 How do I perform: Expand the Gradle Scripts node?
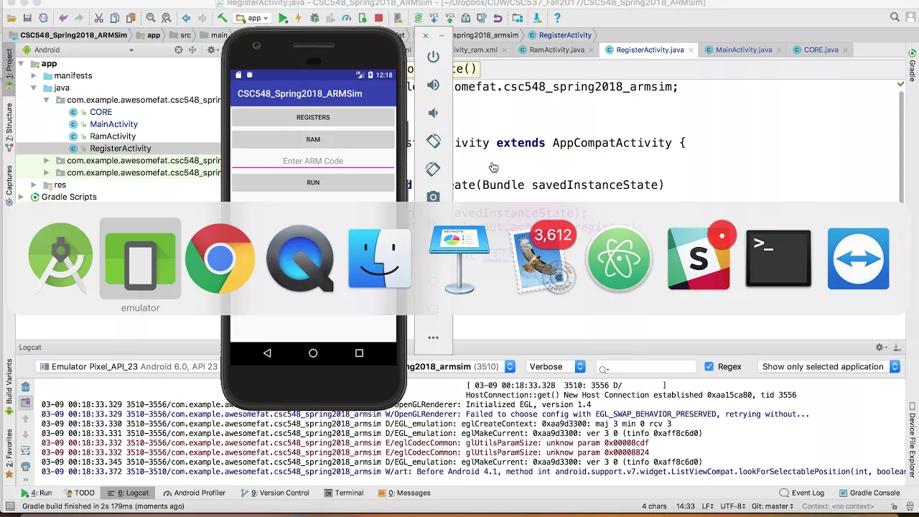(22, 197)
